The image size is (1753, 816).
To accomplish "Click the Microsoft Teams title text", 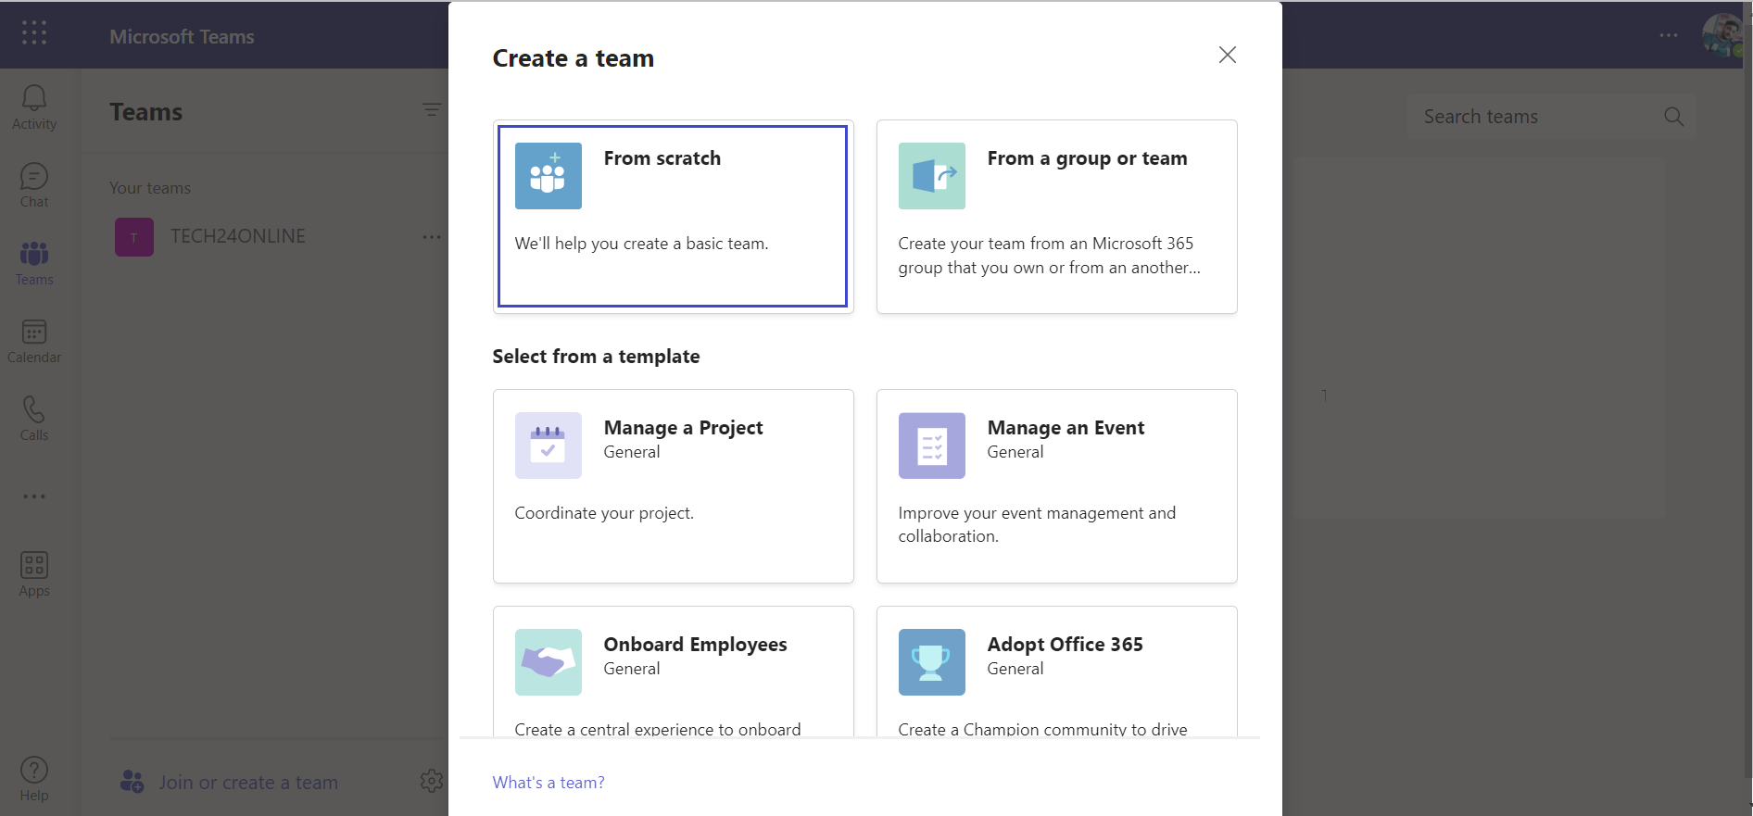I will pyautogui.click(x=182, y=37).
